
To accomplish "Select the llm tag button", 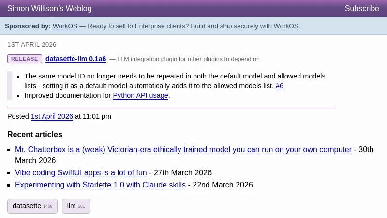I will 72,206.
